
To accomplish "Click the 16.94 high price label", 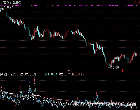I will point(9,7).
